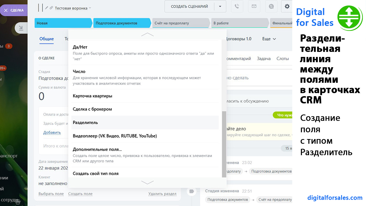Screen dimensions: 366x206
Task: Choose the Да/Нет field type
Action: pyautogui.click(x=145, y=53)
